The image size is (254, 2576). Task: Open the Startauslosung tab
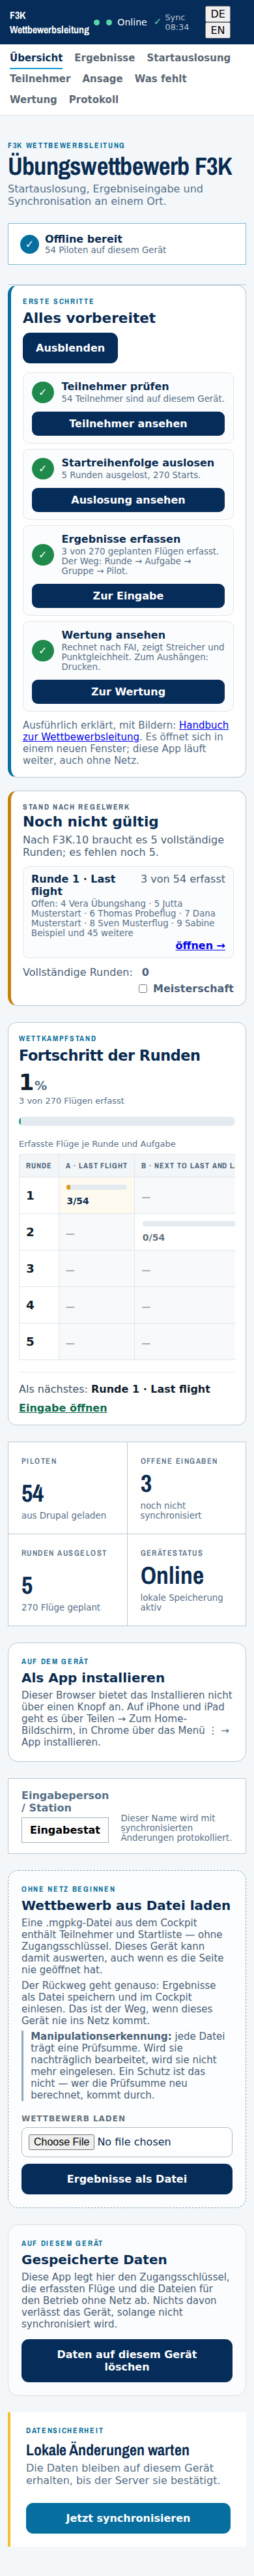189,58
